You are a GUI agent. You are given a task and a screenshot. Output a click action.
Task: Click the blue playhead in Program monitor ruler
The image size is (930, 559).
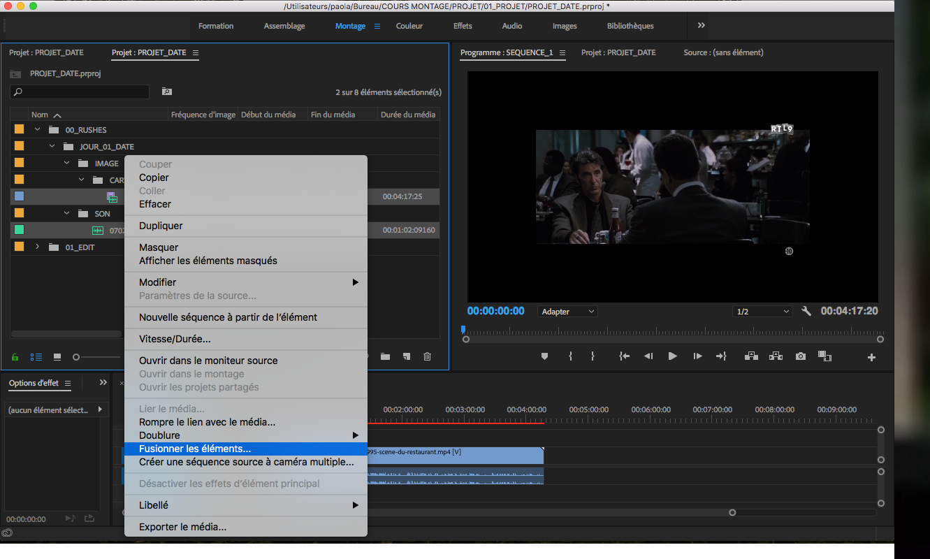463,329
